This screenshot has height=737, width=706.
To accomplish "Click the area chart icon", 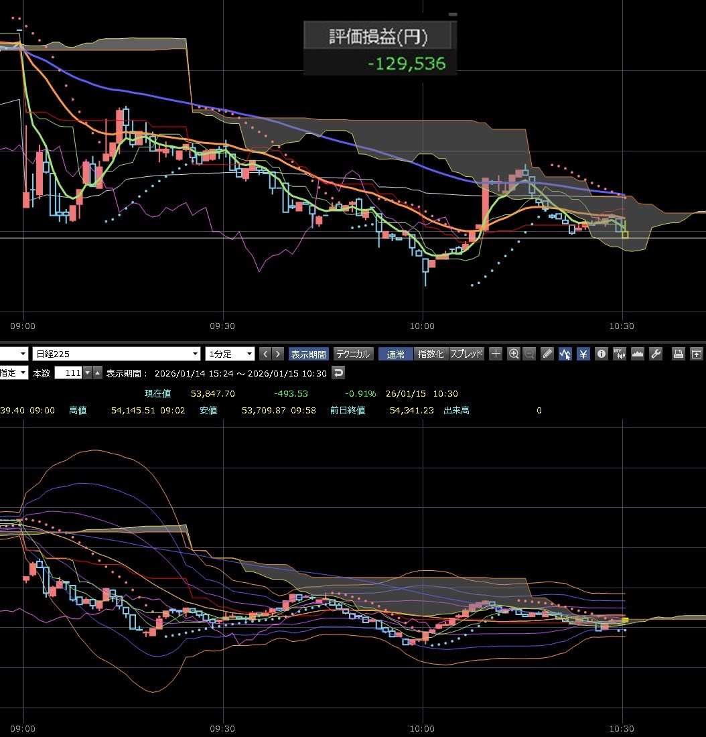I will pos(637,354).
